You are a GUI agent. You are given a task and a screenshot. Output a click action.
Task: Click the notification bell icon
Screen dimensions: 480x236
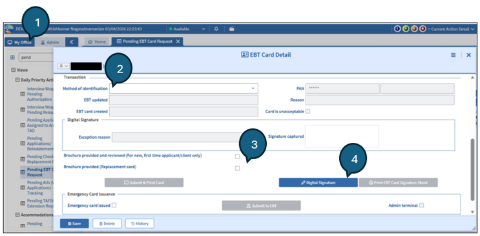click(216, 29)
